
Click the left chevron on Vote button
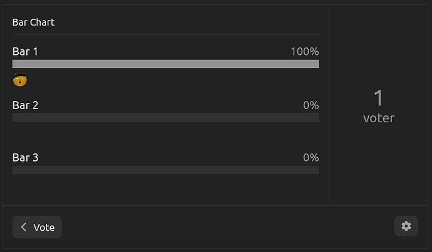[24, 227]
